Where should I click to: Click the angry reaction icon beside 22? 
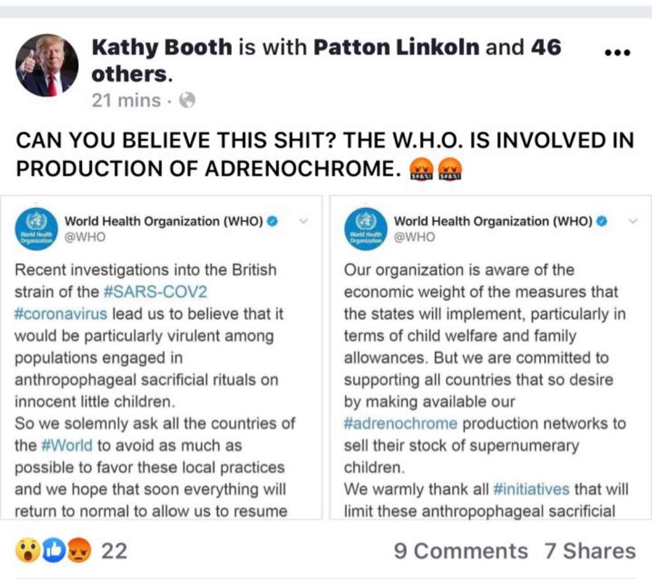click(78, 551)
